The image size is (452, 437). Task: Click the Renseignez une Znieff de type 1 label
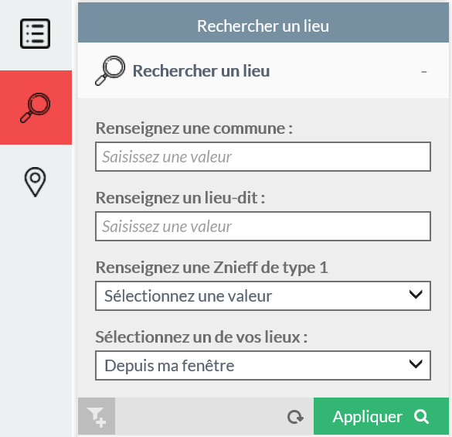pos(212,268)
